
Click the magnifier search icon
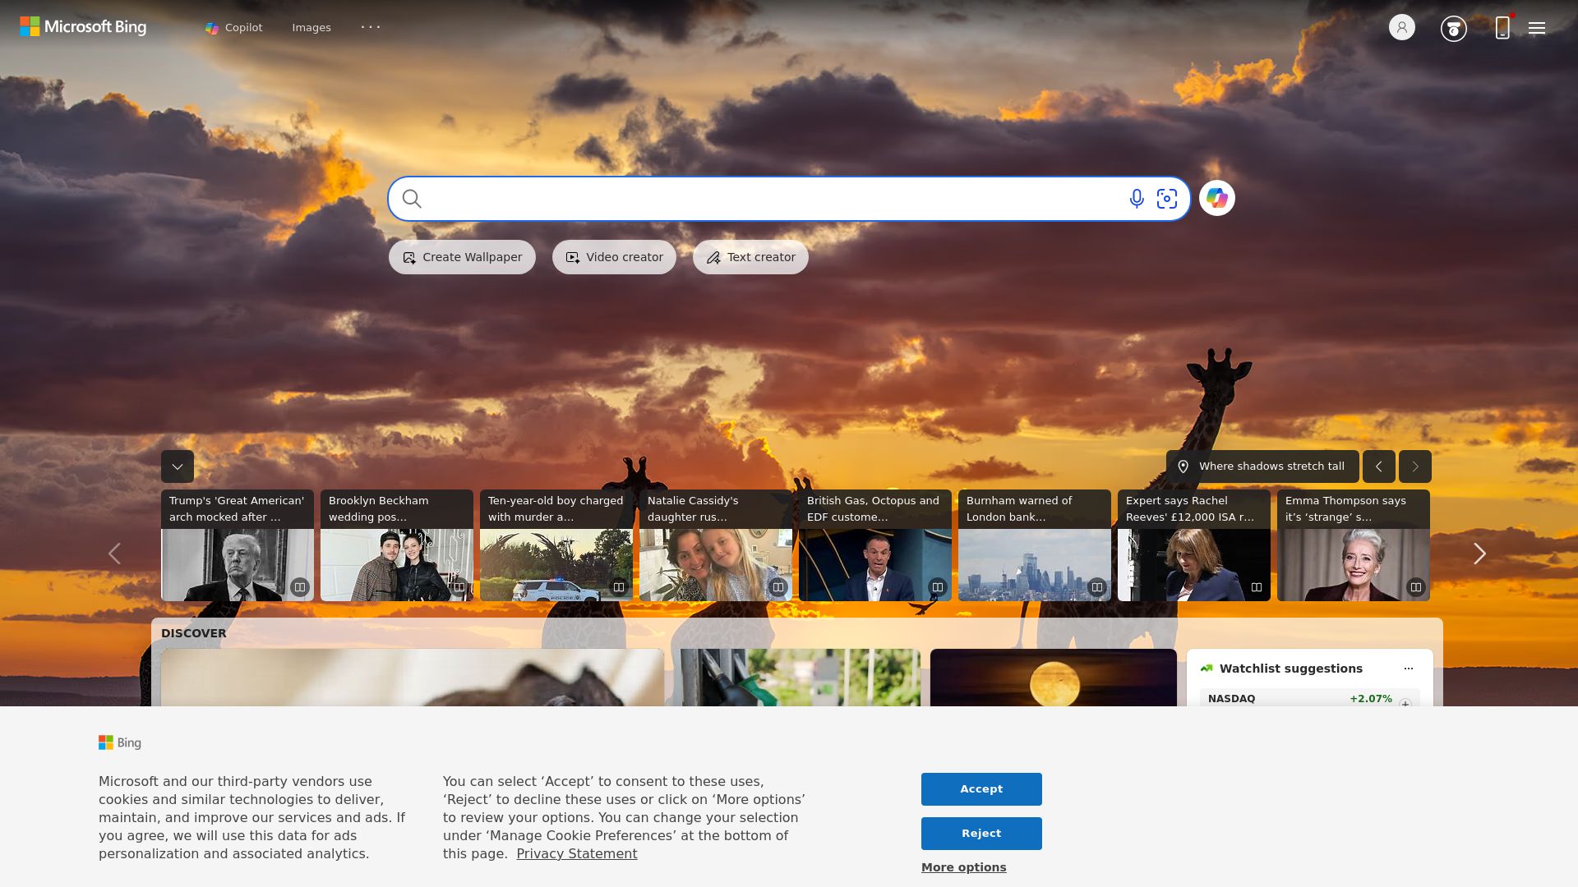(412, 199)
